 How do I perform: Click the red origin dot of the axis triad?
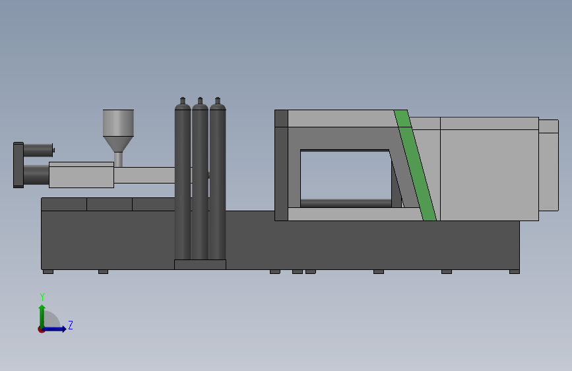[x=41, y=329]
